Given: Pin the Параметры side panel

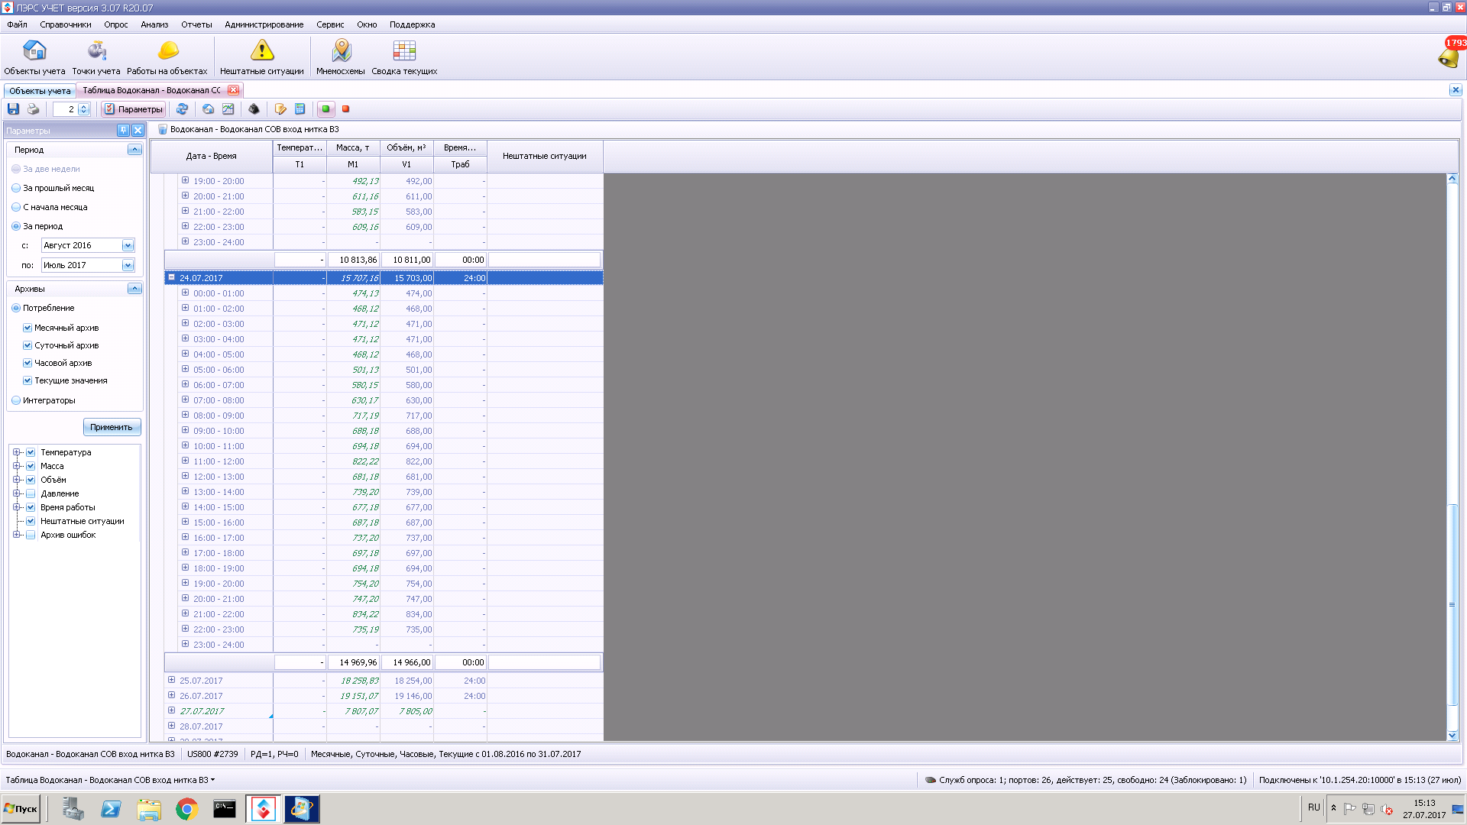Looking at the screenshot, I should click(123, 131).
